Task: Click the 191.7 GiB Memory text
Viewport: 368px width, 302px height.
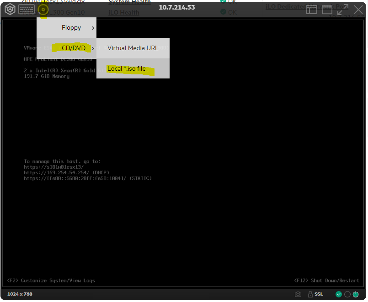Action: [47, 76]
